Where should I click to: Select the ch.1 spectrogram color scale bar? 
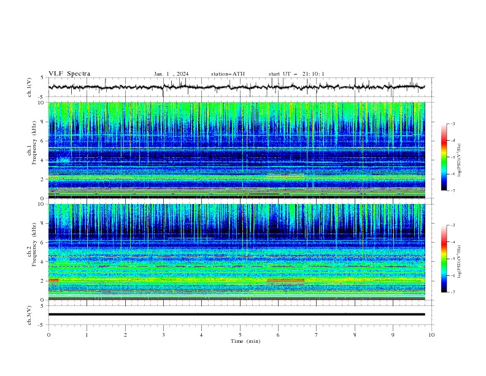pyautogui.click(x=444, y=157)
